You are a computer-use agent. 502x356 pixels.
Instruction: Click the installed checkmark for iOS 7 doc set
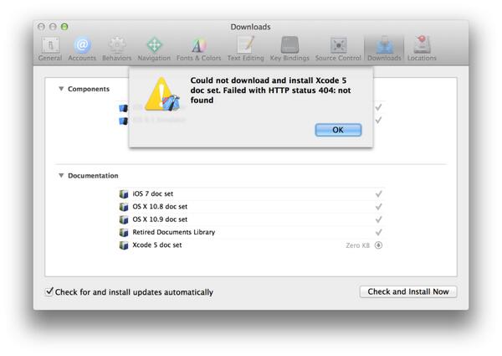click(x=378, y=193)
